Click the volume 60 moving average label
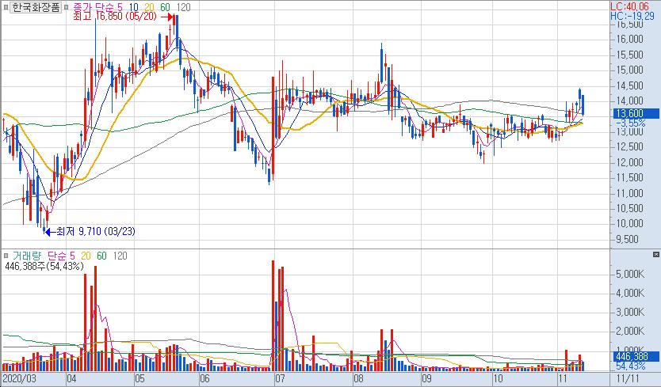 click(x=101, y=256)
